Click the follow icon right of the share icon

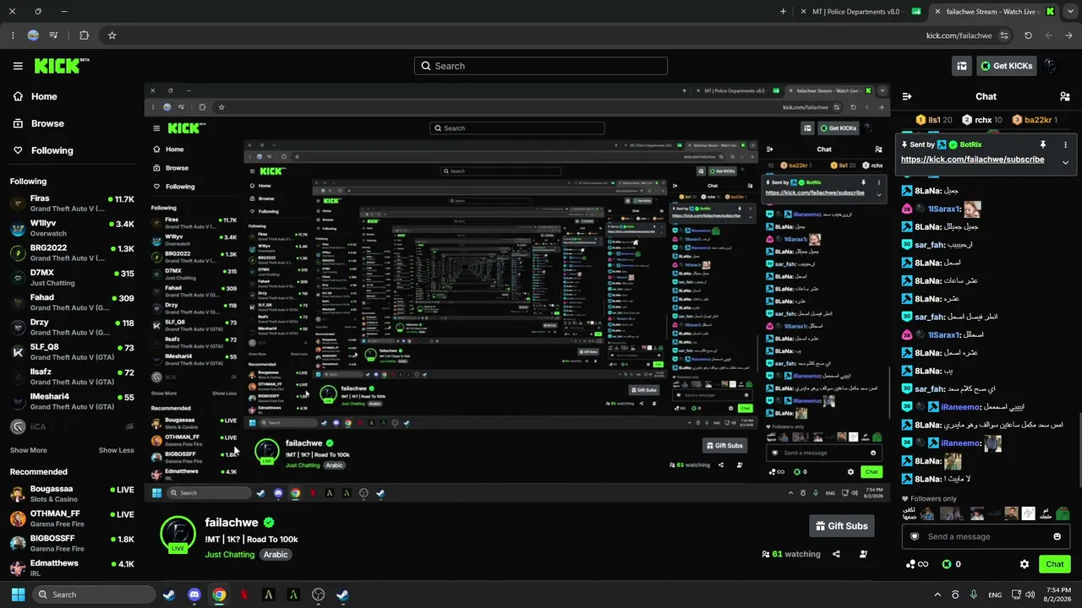click(863, 554)
